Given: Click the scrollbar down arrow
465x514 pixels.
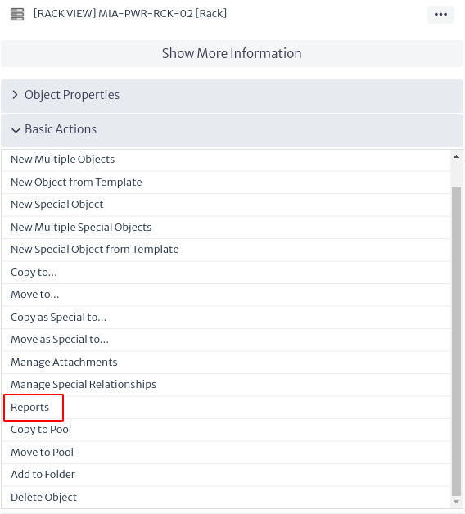Looking at the screenshot, I should (456, 502).
